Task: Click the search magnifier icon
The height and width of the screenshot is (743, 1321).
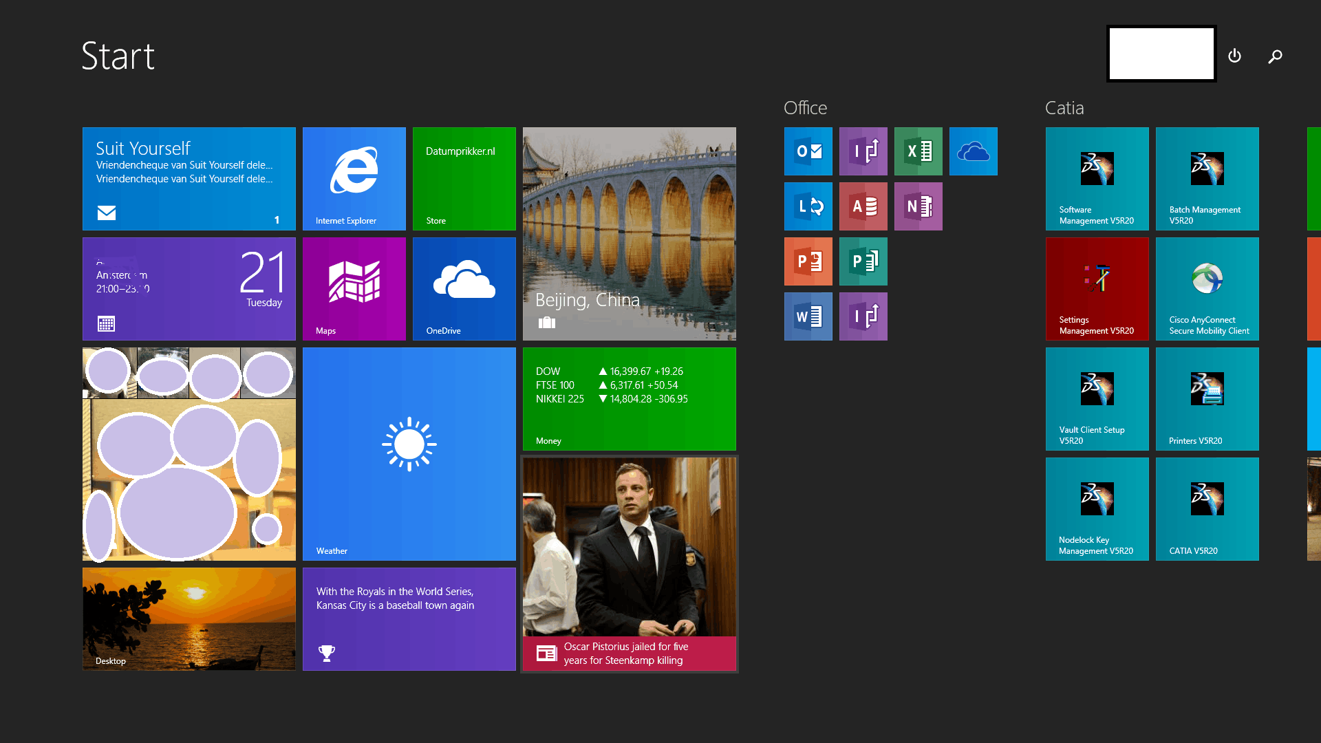Action: coord(1275,56)
